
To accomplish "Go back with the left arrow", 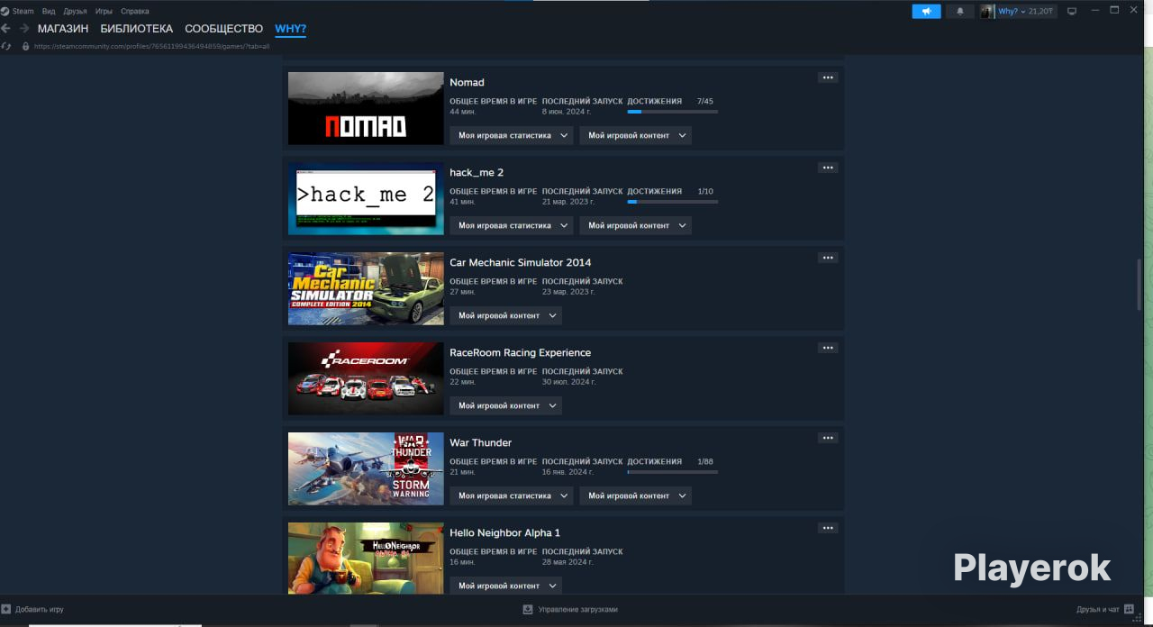I will click(x=6, y=29).
